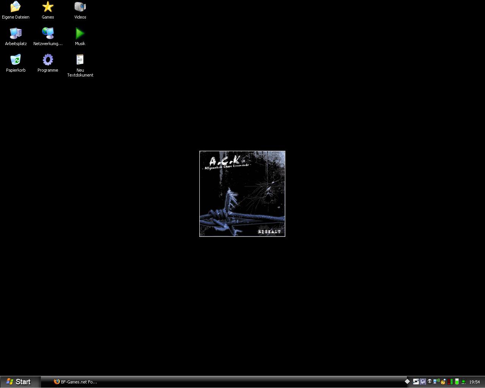Open the wireless network monitor tray icon
The image size is (485, 388).
click(x=436, y=382)
